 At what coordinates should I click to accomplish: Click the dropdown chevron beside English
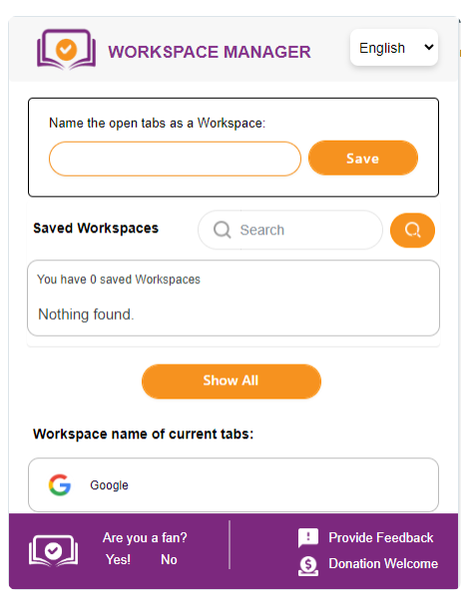[428, 47]
